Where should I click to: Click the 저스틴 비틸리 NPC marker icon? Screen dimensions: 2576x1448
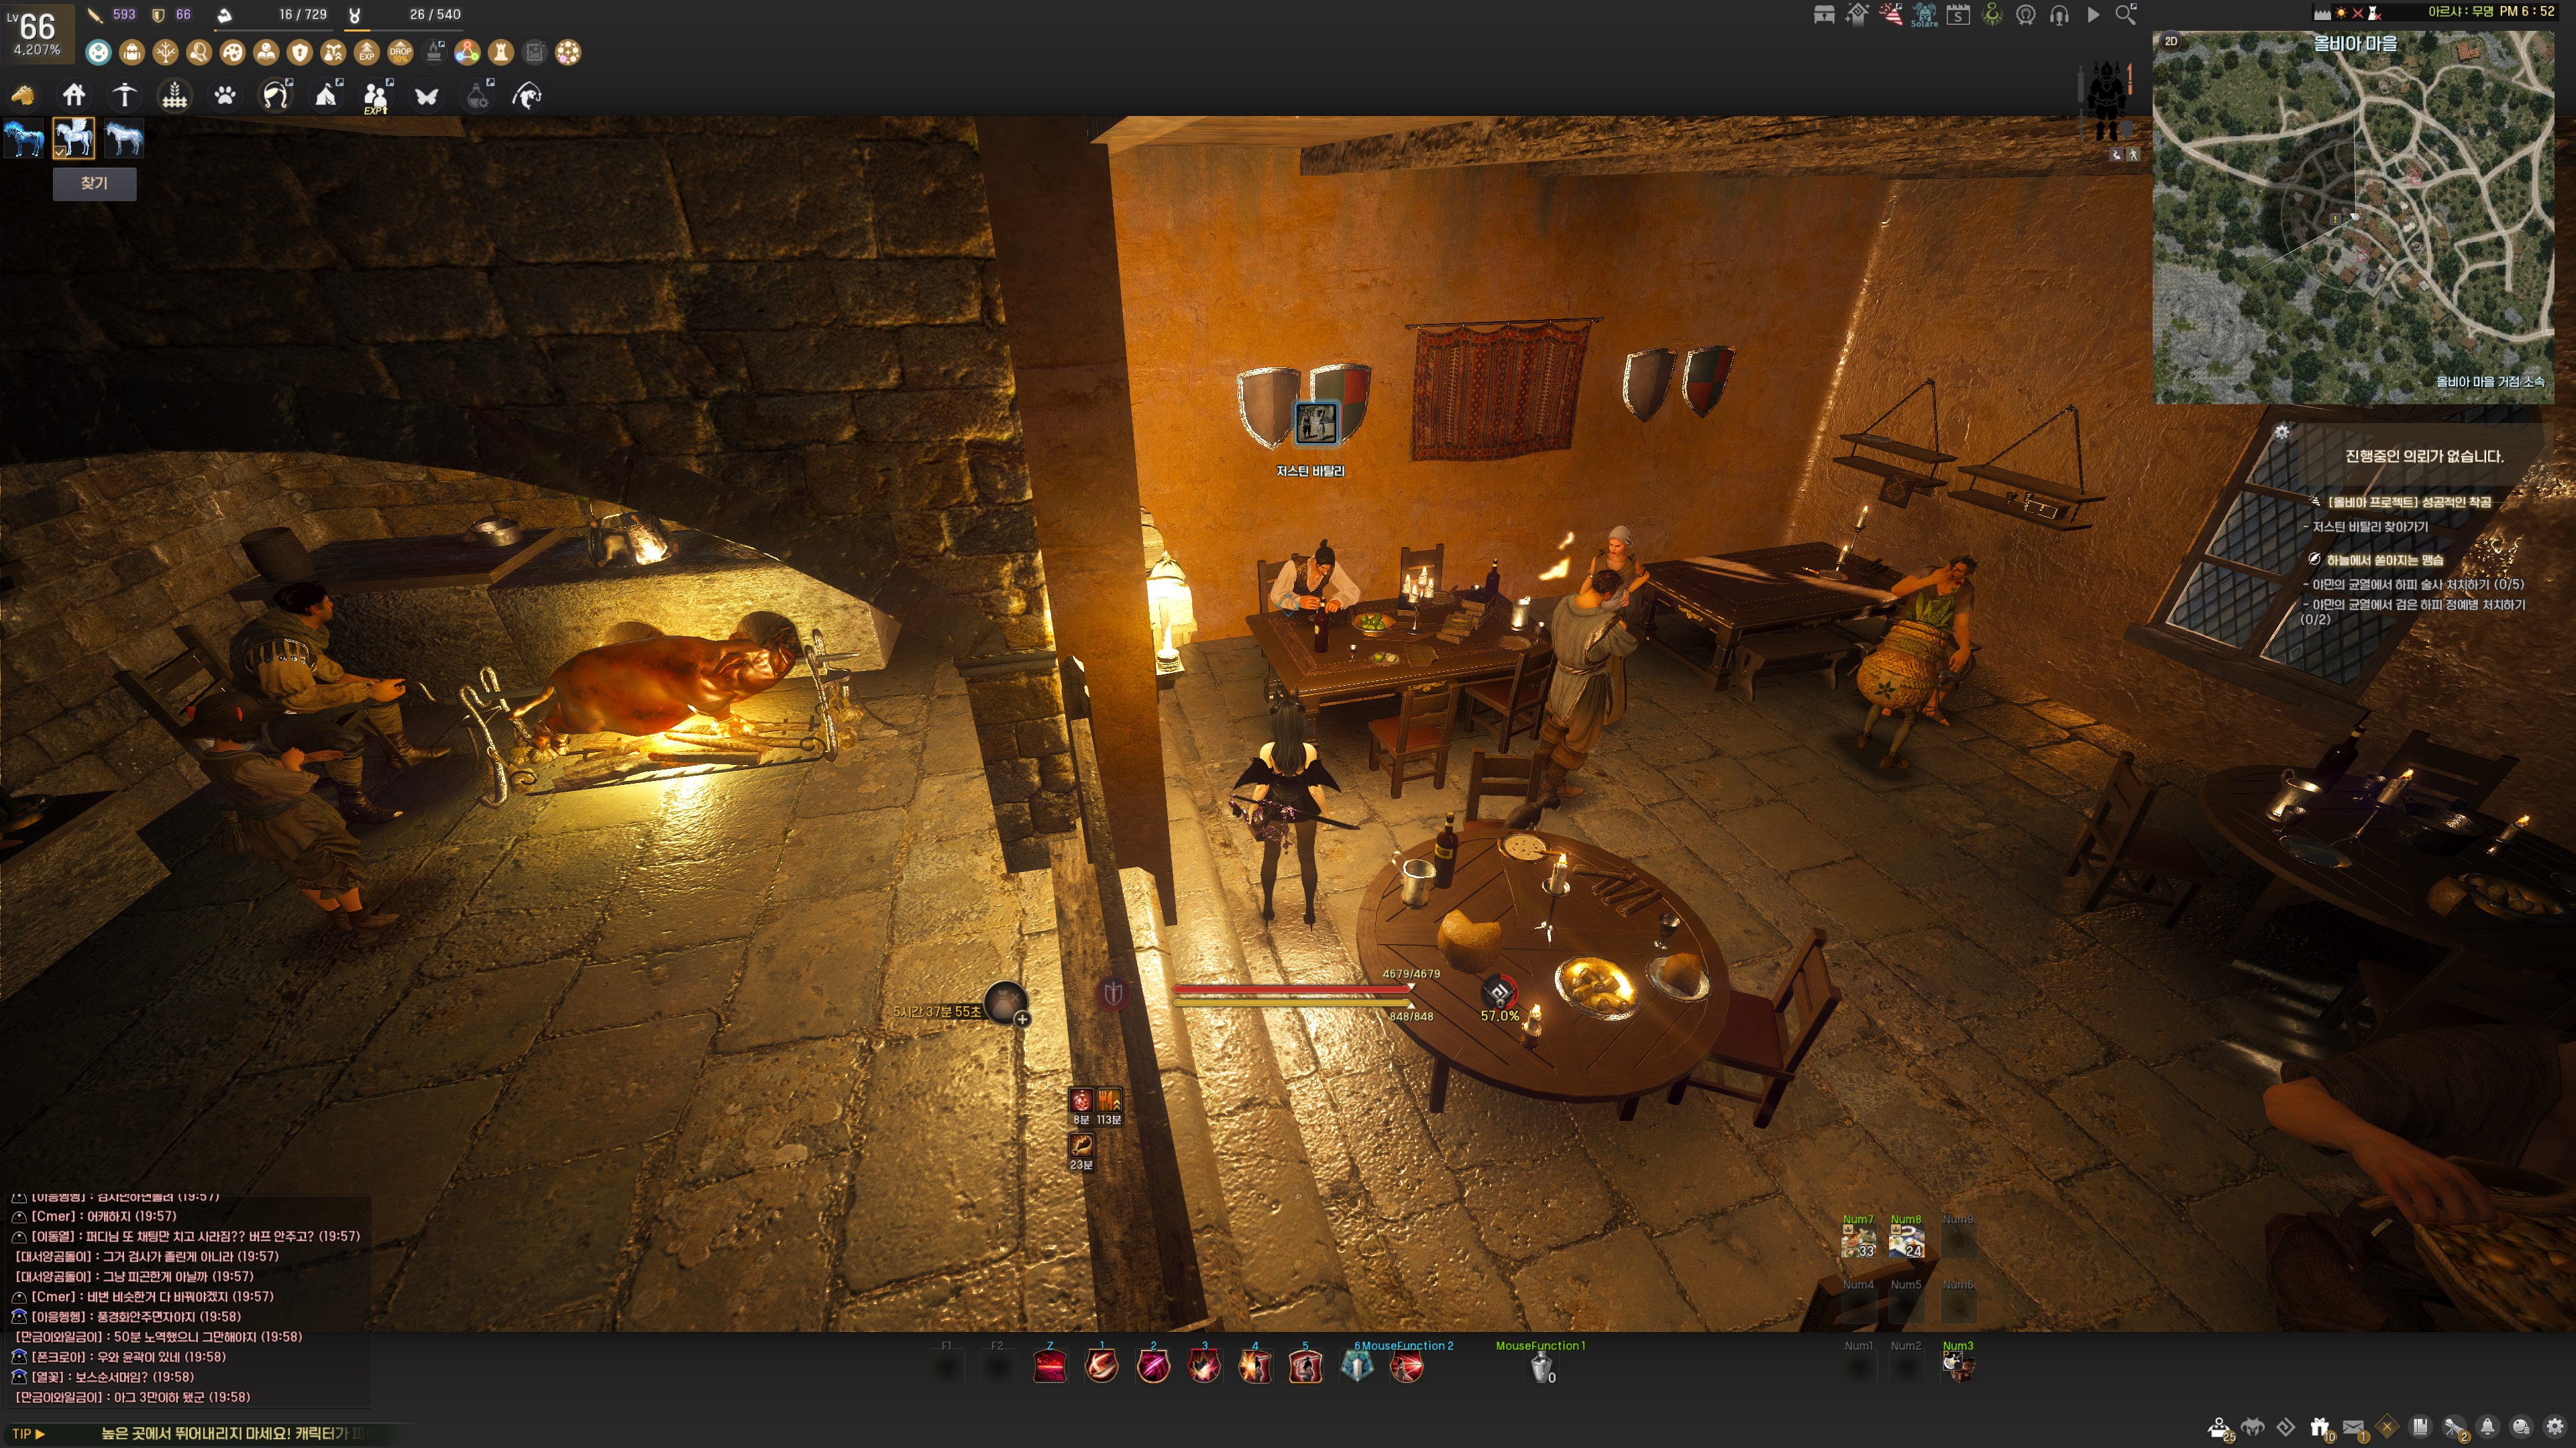(x=1316, y=423)
